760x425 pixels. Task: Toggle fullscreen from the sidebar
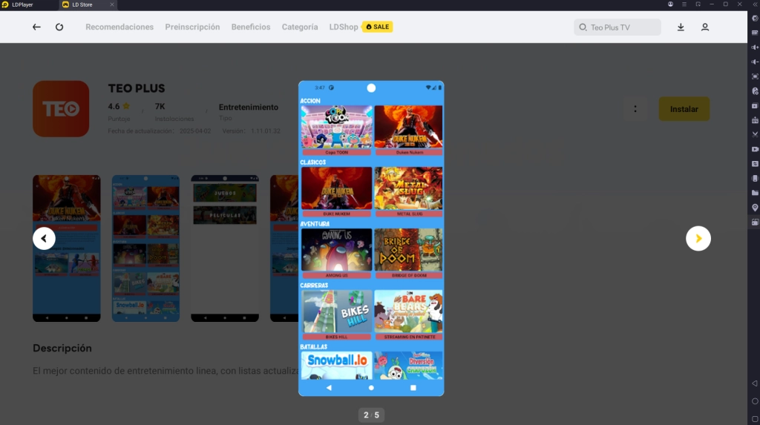755,76
